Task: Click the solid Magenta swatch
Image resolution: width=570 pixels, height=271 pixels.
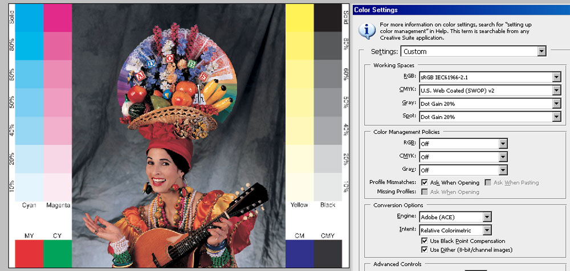Action: (x=58, y=18)
